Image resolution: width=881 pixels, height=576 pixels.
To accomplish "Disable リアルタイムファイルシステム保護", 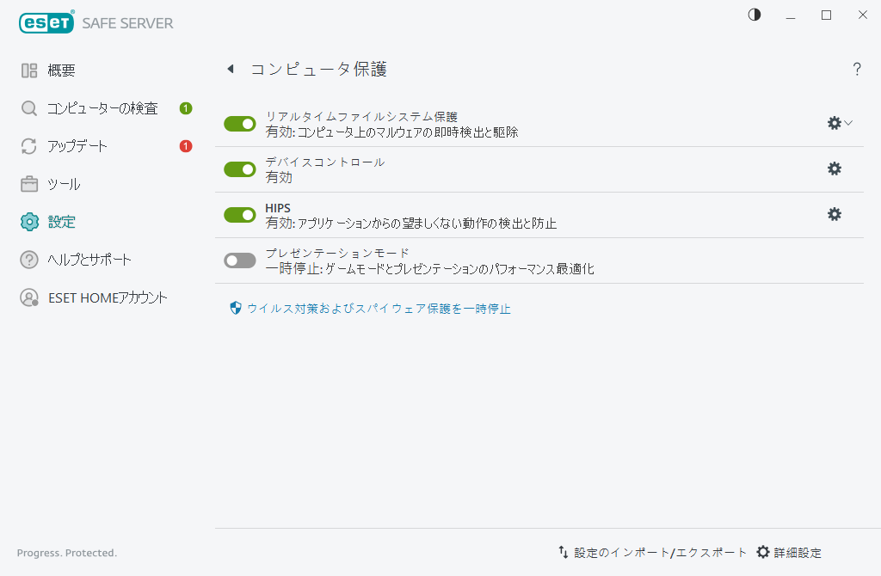I will tap(239, 123).
